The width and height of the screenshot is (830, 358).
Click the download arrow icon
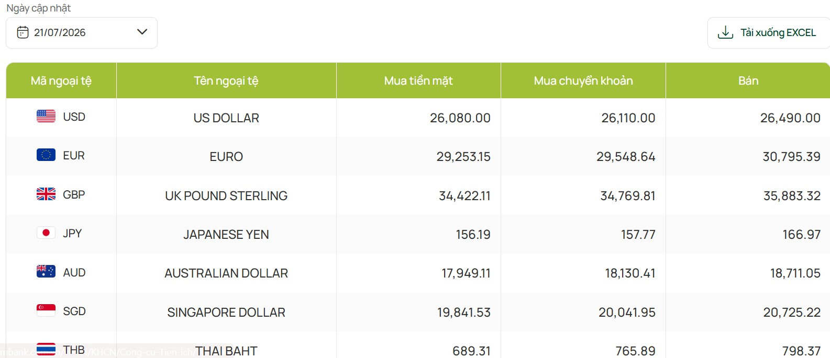[x=725, y=32]
